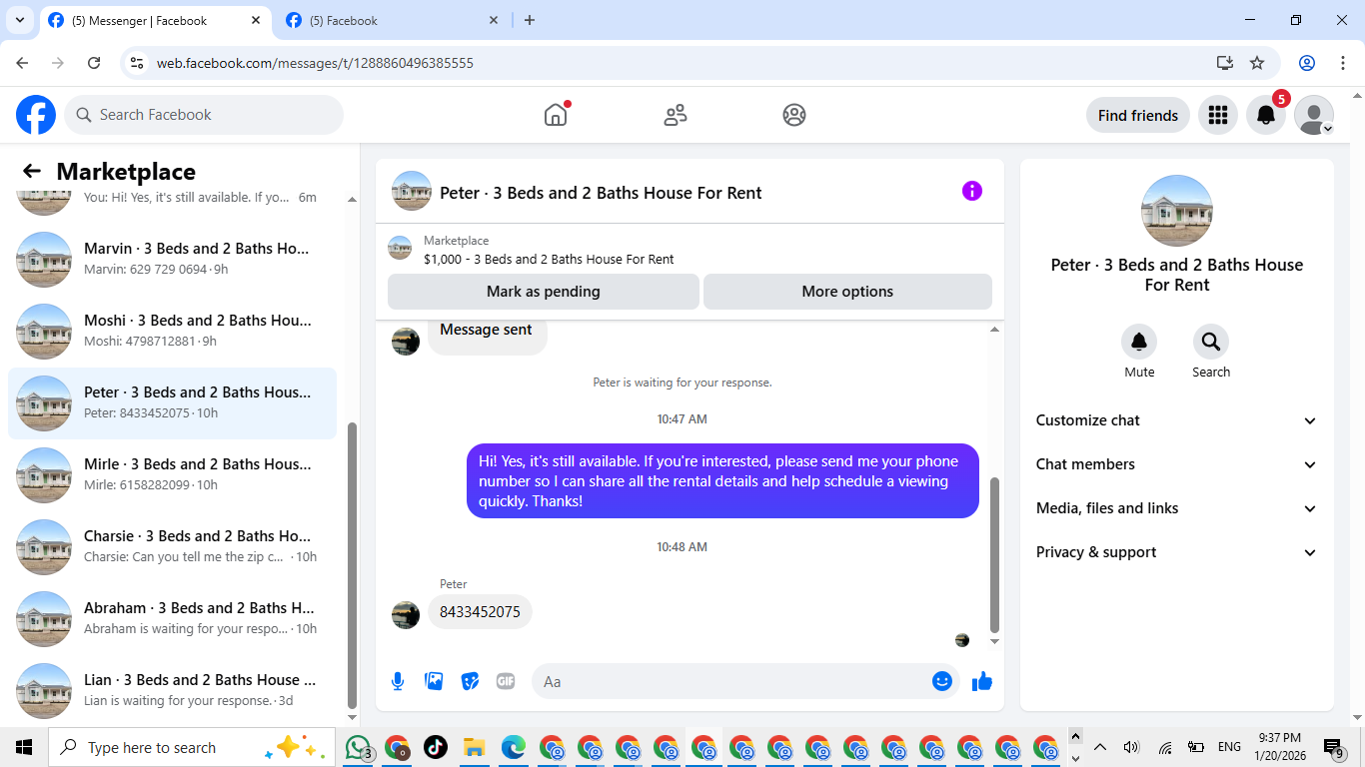Open the GIF picker

pyautogui.click(x=506, y=681)
